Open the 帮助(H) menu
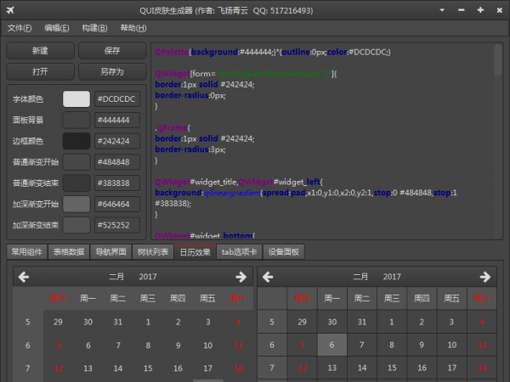Image resolution: width=510 pixels, height=382 pixels. point(133,28)
